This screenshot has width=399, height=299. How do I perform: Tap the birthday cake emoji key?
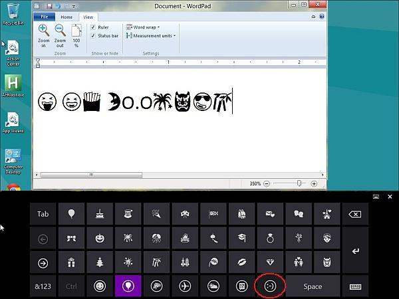tap(100, 214)
